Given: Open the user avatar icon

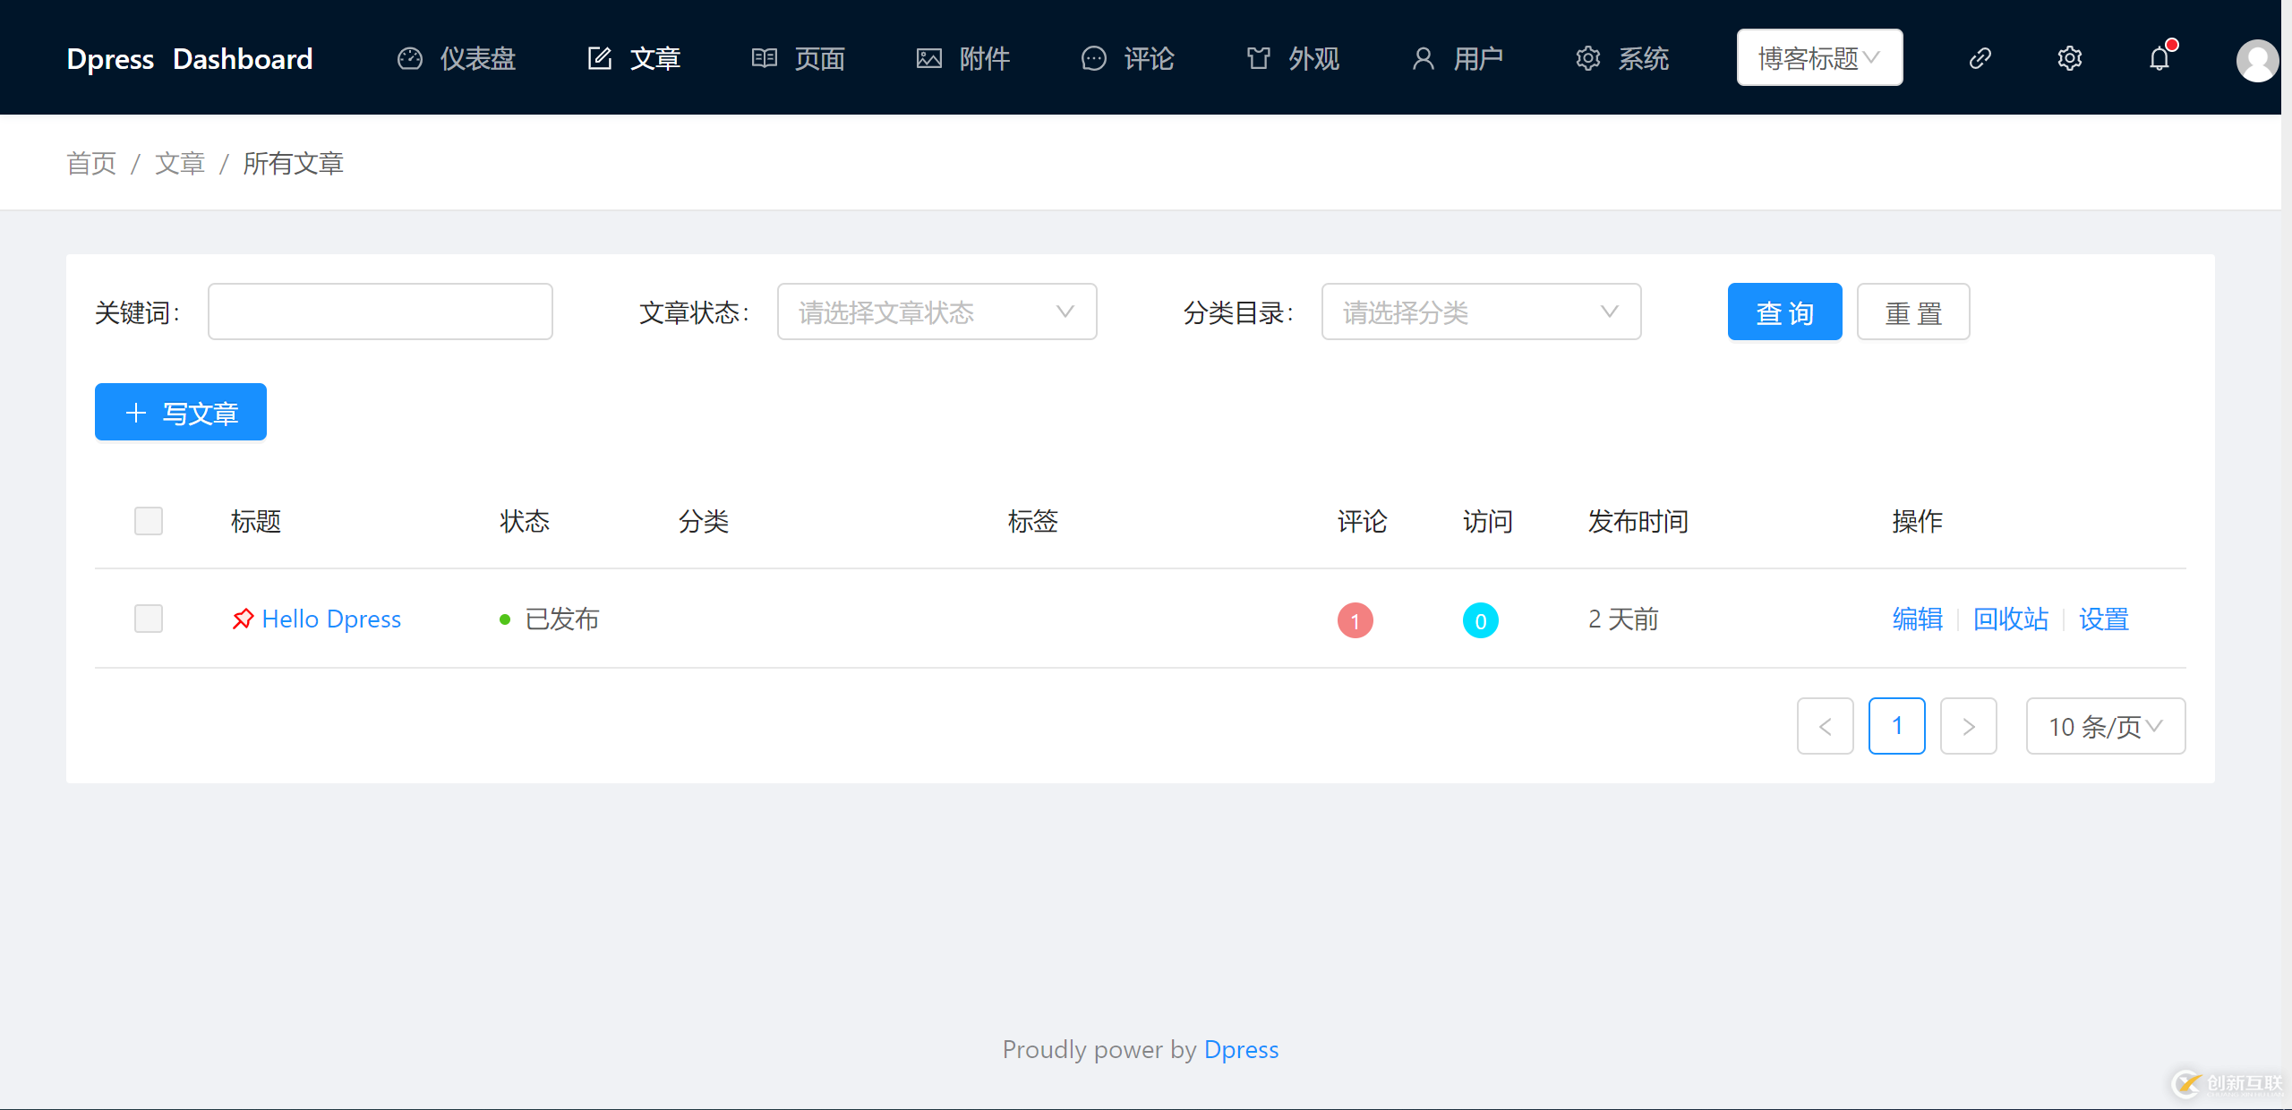Looking at the screenshot, I should [2256, 60].
